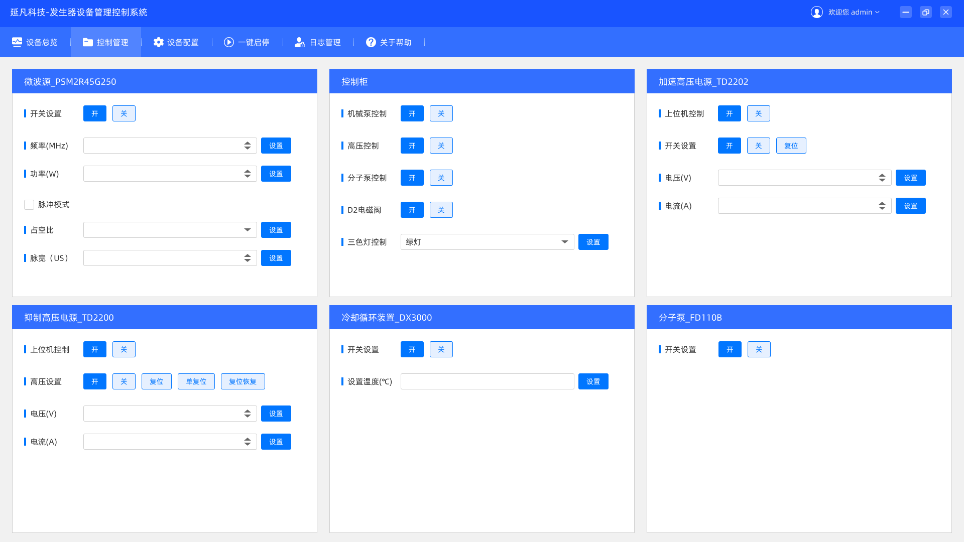Image resolution: width=964 pixels, height=542 pixels.
Task: Click the 设置温度(℃) input field
Action: pyautogui.click(x=487, y=381)
